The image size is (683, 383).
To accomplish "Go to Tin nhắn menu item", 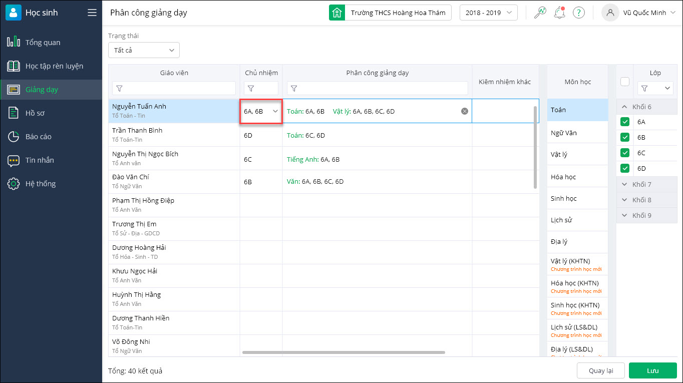I will (40, 160).
